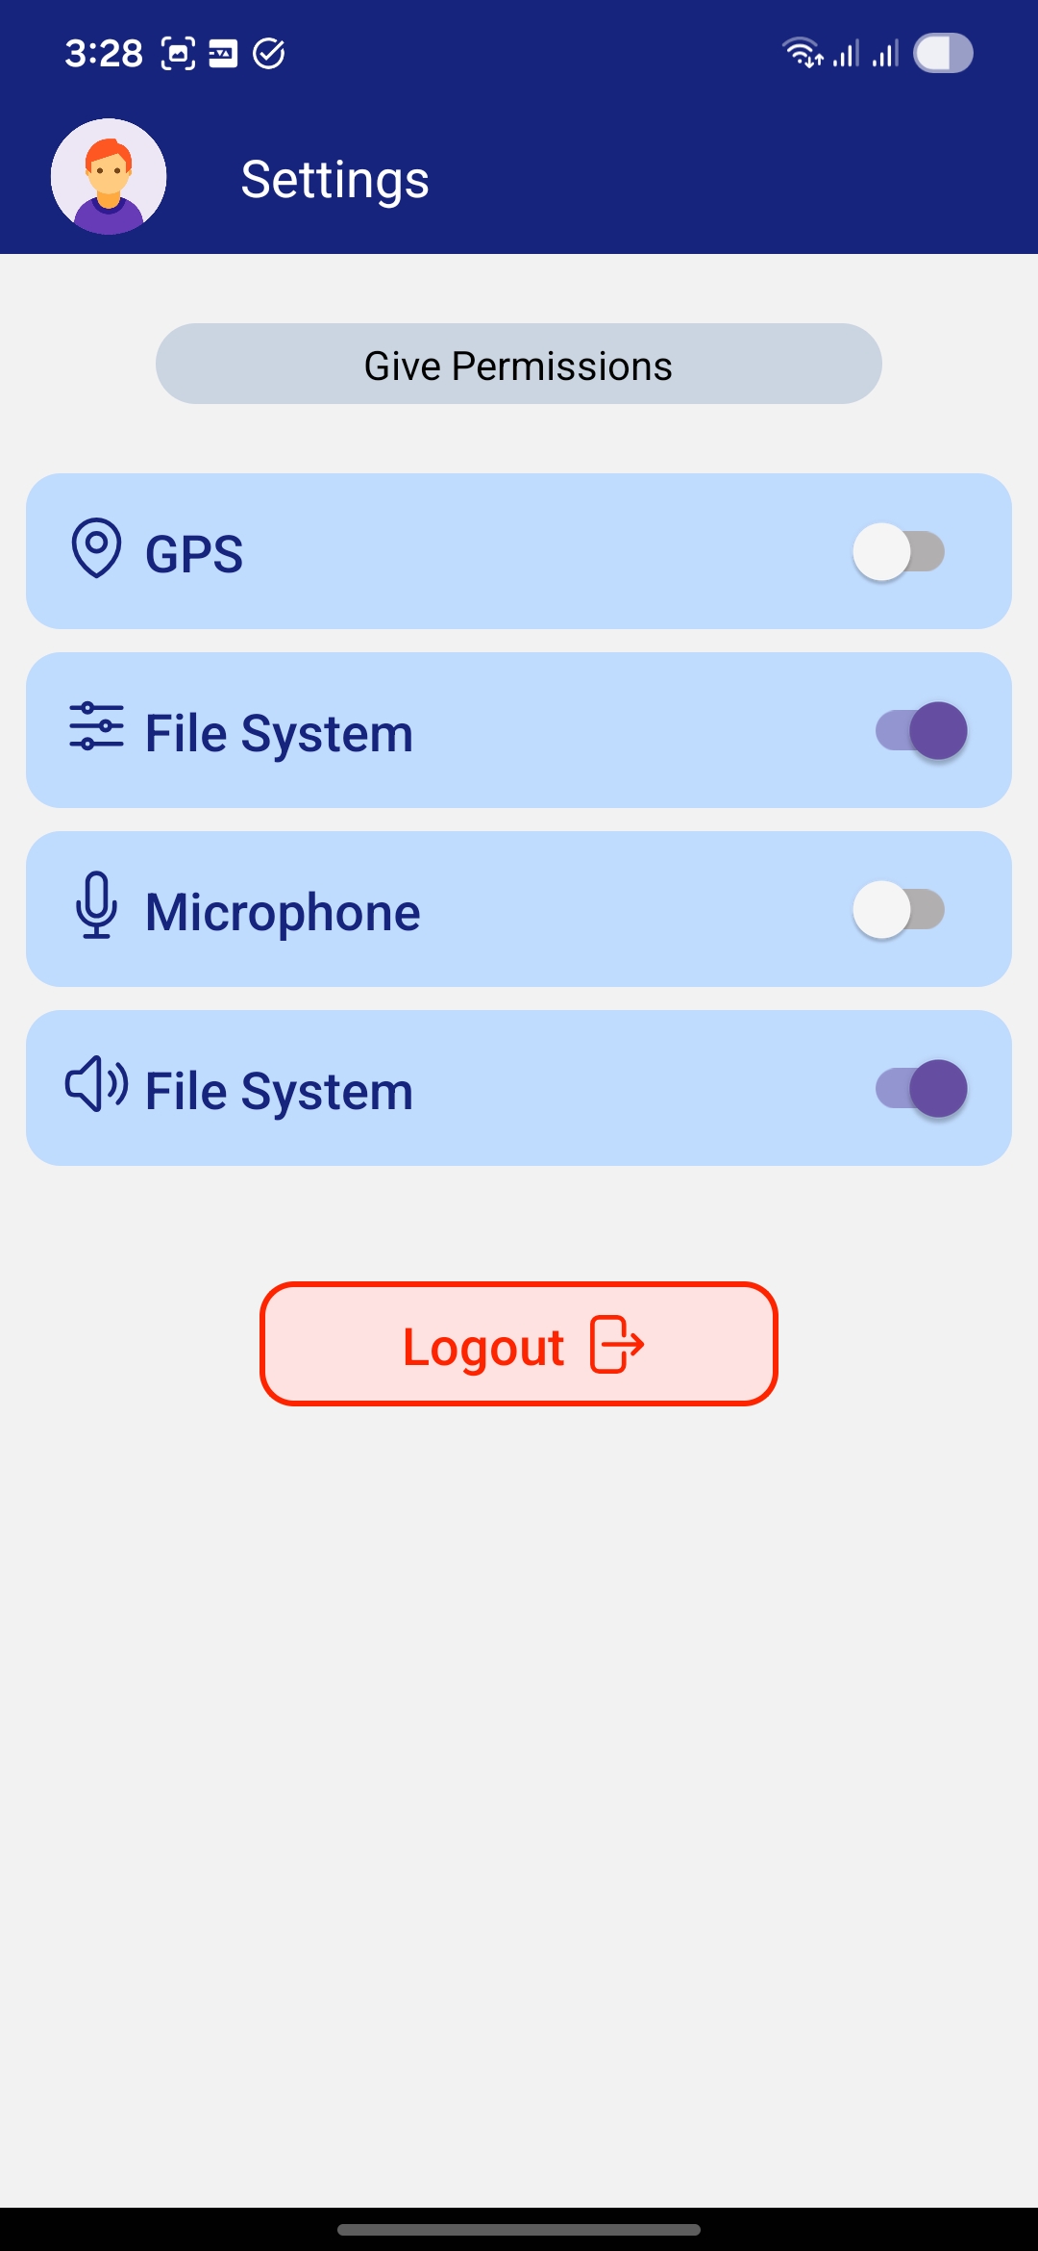Screen dimensions: 1038x2251
Task: Tap the sliders icon beside File System
Action: [x=96, y=726]
